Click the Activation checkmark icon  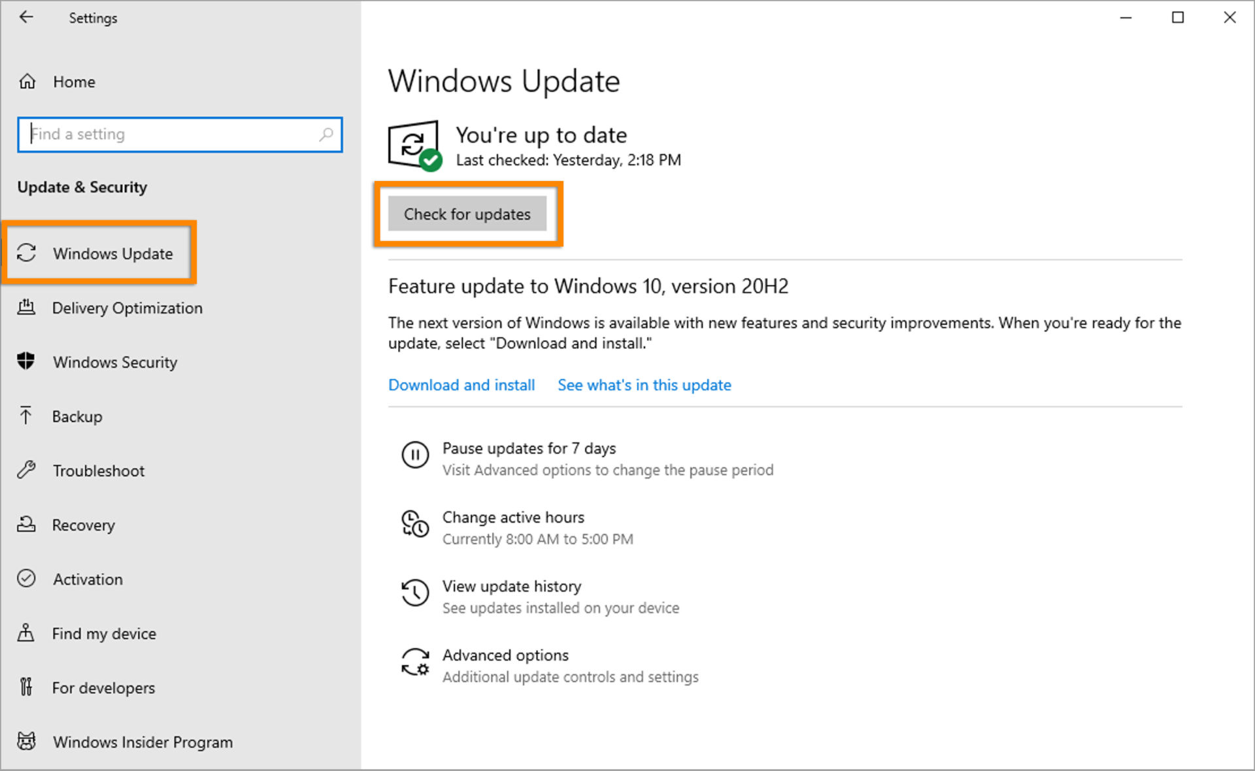(x=27, y=578)
